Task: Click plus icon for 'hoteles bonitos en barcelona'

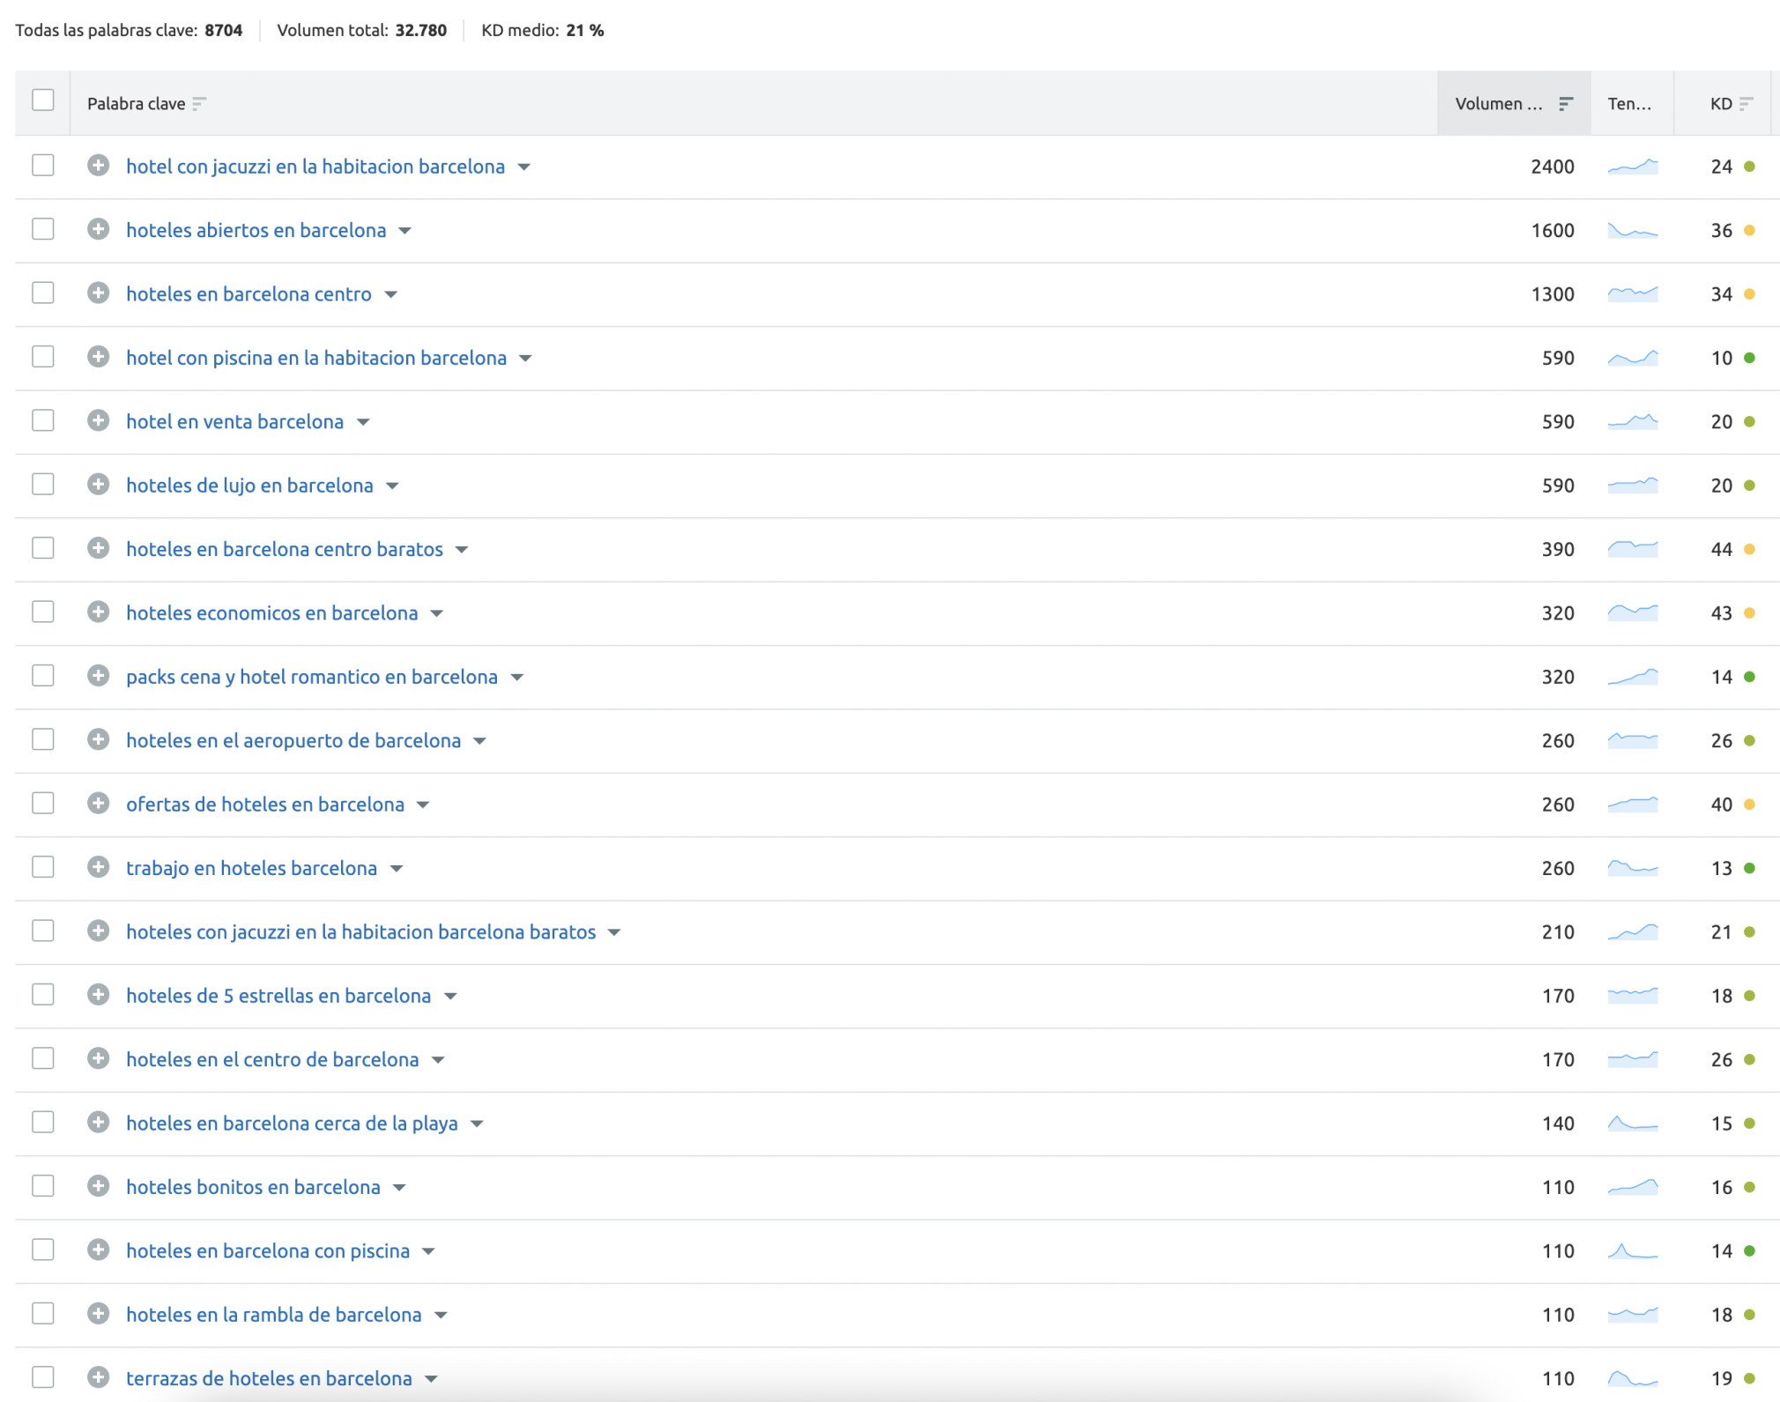Action: click(98, 1186)
